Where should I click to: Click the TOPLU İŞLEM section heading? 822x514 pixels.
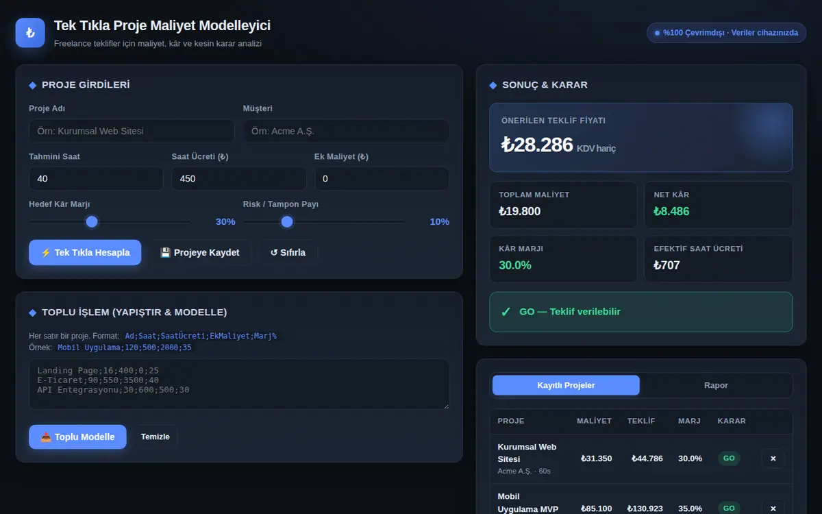[134, 313]
